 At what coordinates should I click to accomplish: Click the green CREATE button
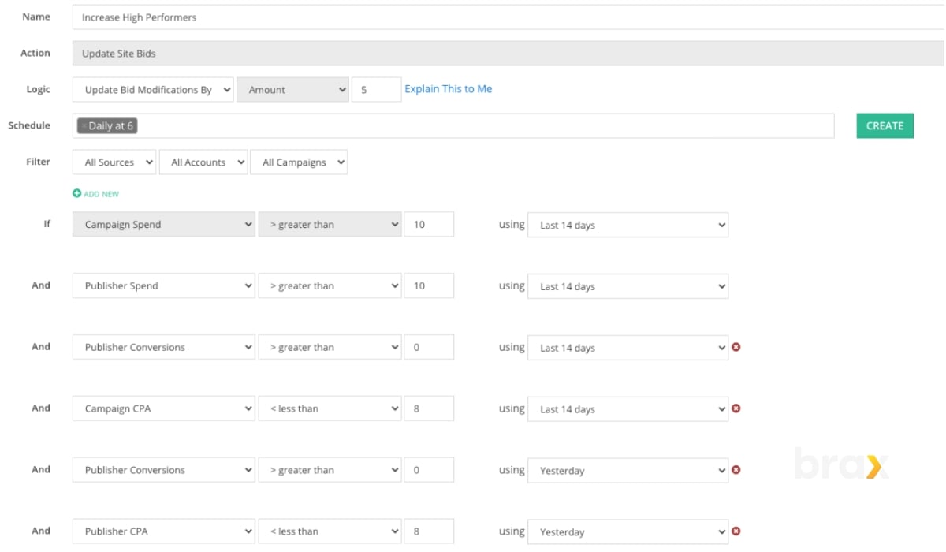884,125
